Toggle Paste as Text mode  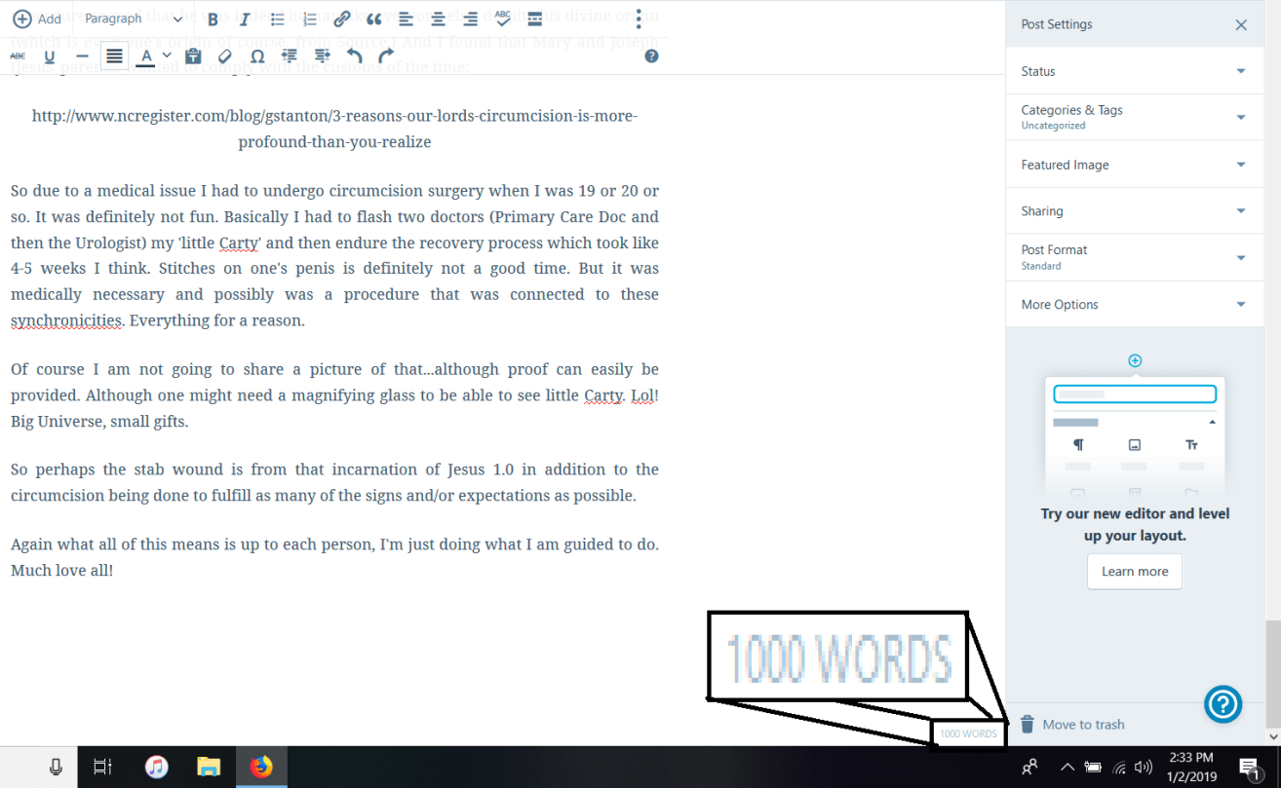tap(193, 56)
